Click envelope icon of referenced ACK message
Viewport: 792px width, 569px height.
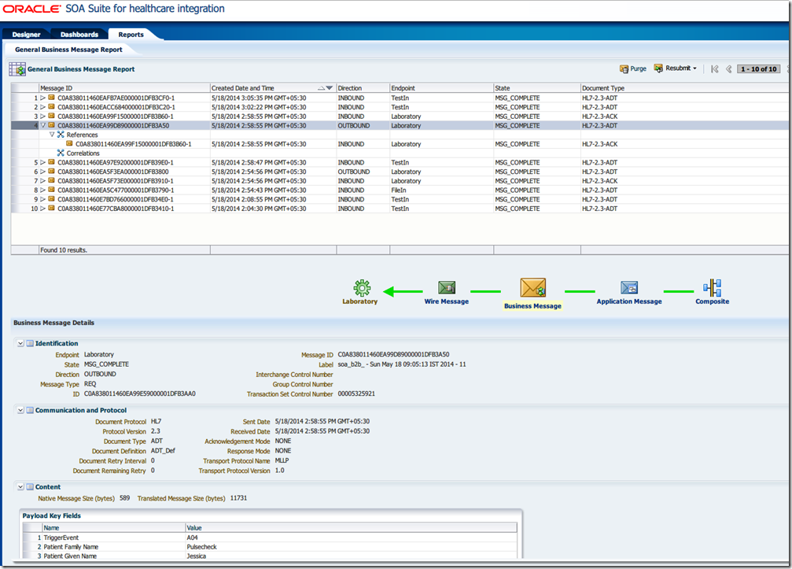[x=69, y=143]
